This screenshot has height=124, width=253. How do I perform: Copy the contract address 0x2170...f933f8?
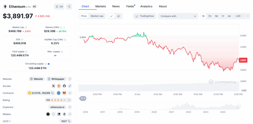tap(52, 93)
